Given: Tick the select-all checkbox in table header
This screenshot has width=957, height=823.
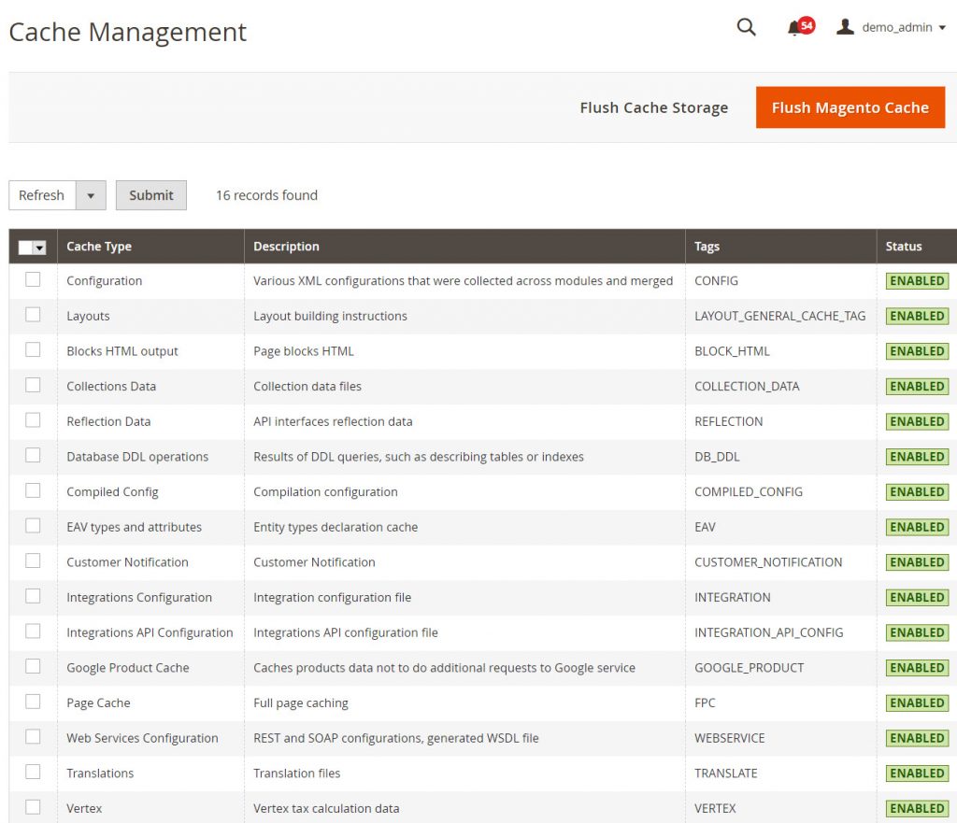Looking at the screenshot, I should coord(28,246).
